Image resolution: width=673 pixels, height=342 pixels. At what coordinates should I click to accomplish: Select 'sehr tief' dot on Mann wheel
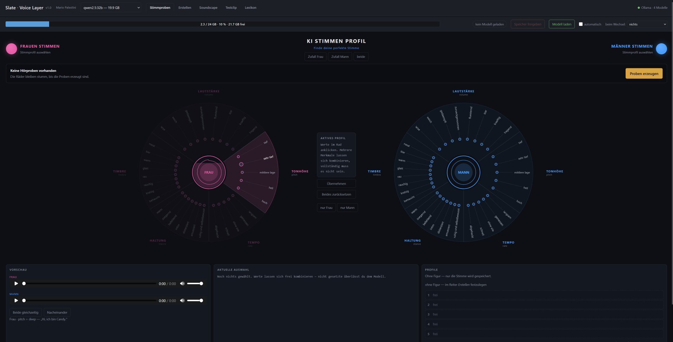point(496,164)
